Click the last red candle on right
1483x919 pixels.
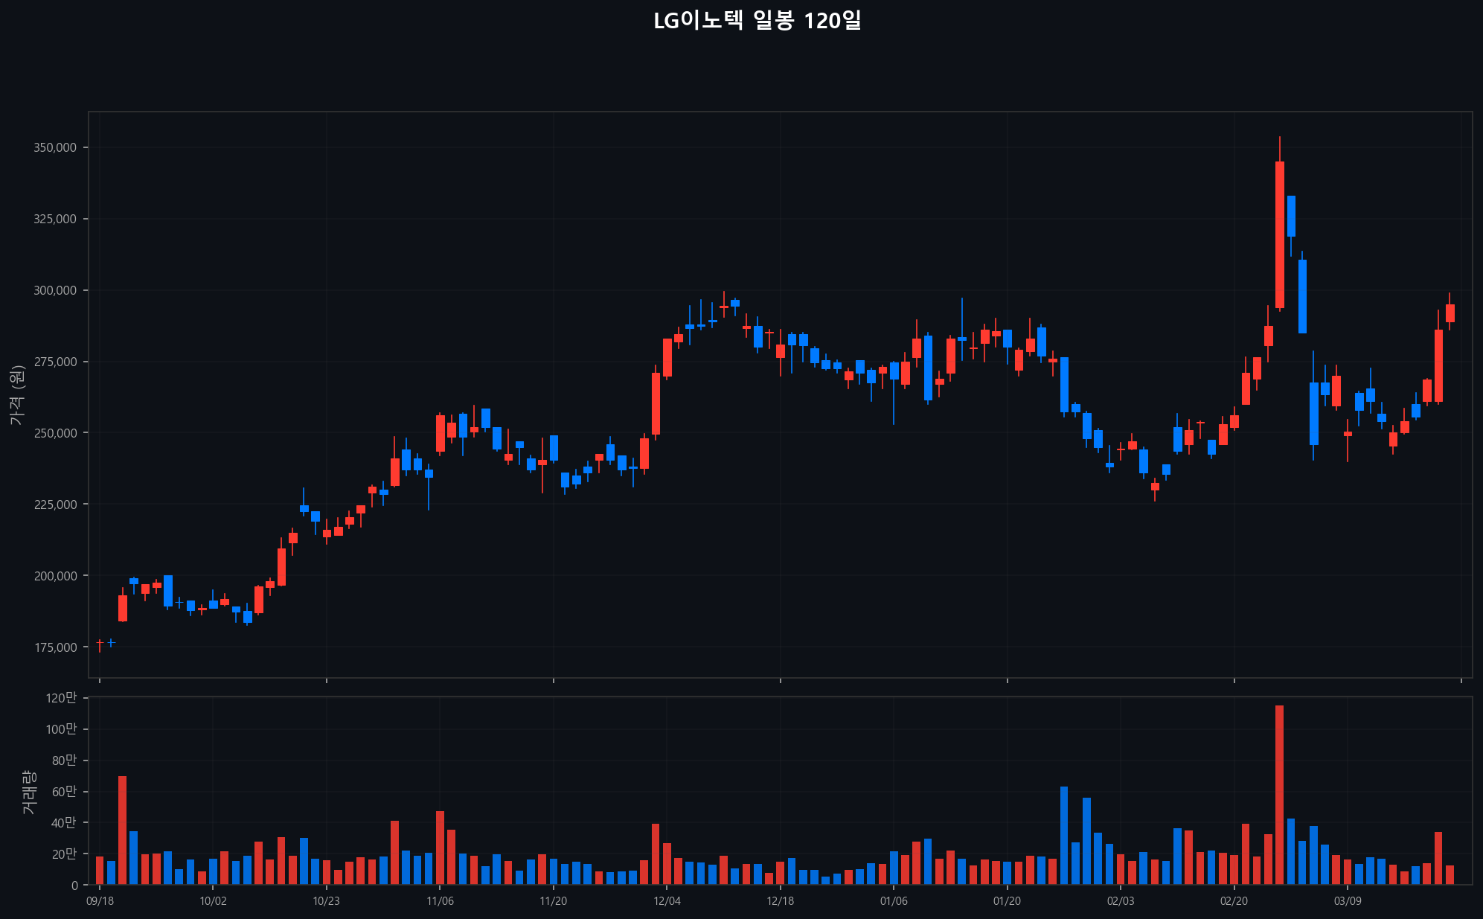pyautogui.click(x=1450, y=313)
